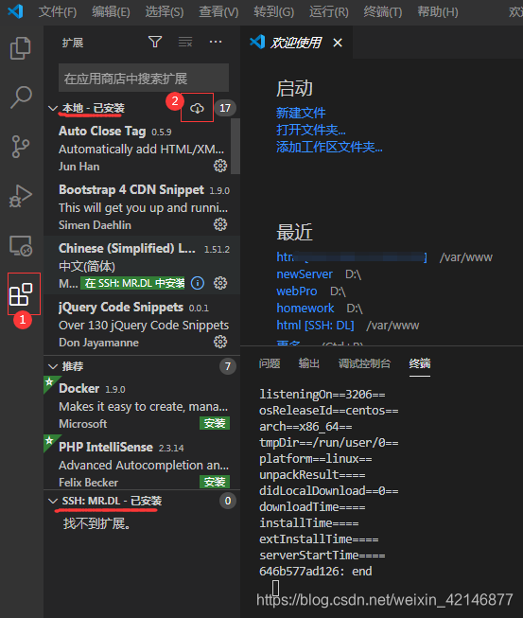Click 在 SSH: MR.DL 中安装 button
Image resolution: width=523 pixels, height=618 pixels.
tap(132, 283)
